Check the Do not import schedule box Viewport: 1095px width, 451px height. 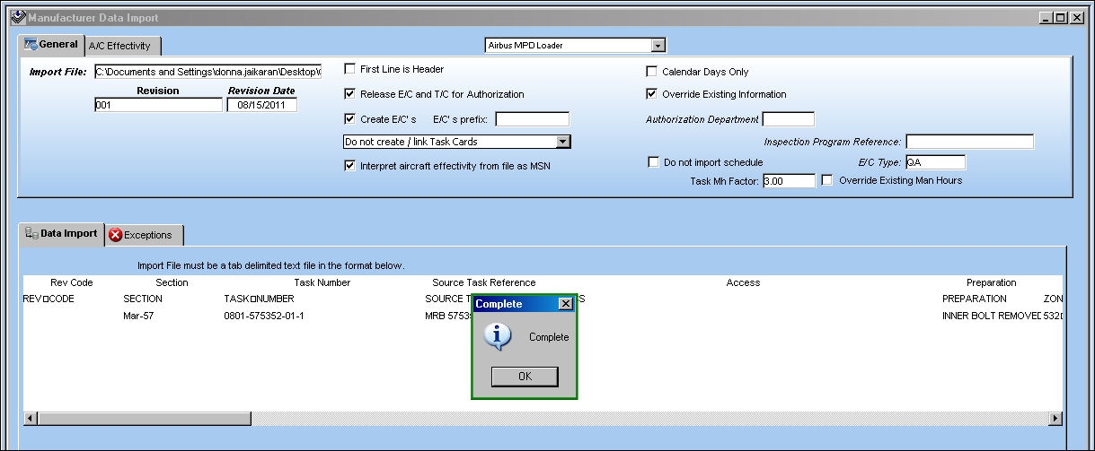coord(654,162)
